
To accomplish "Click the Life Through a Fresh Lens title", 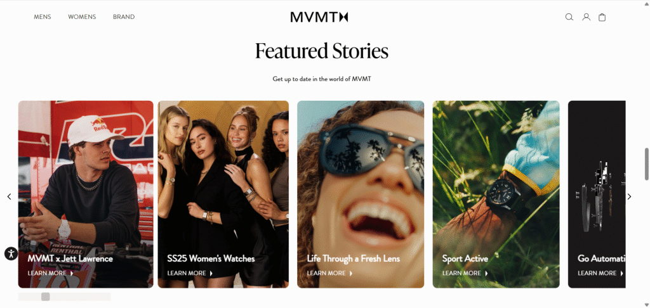I will click(x=353, y=259).
